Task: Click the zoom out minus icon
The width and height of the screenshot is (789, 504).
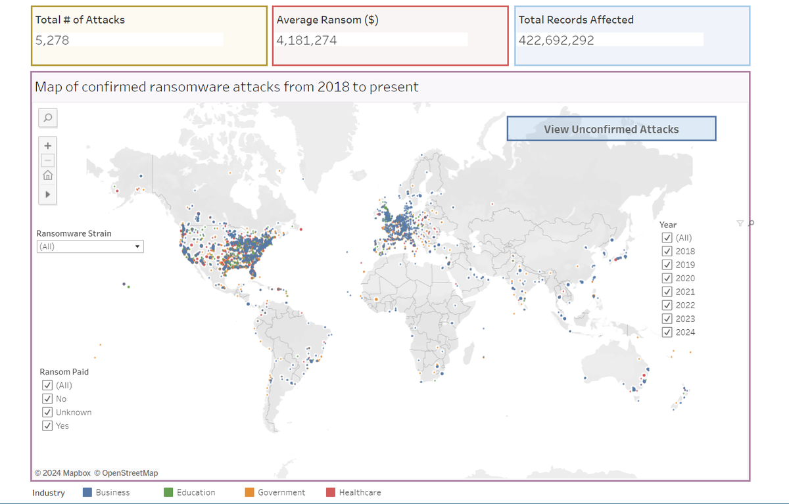Action: 47,160
